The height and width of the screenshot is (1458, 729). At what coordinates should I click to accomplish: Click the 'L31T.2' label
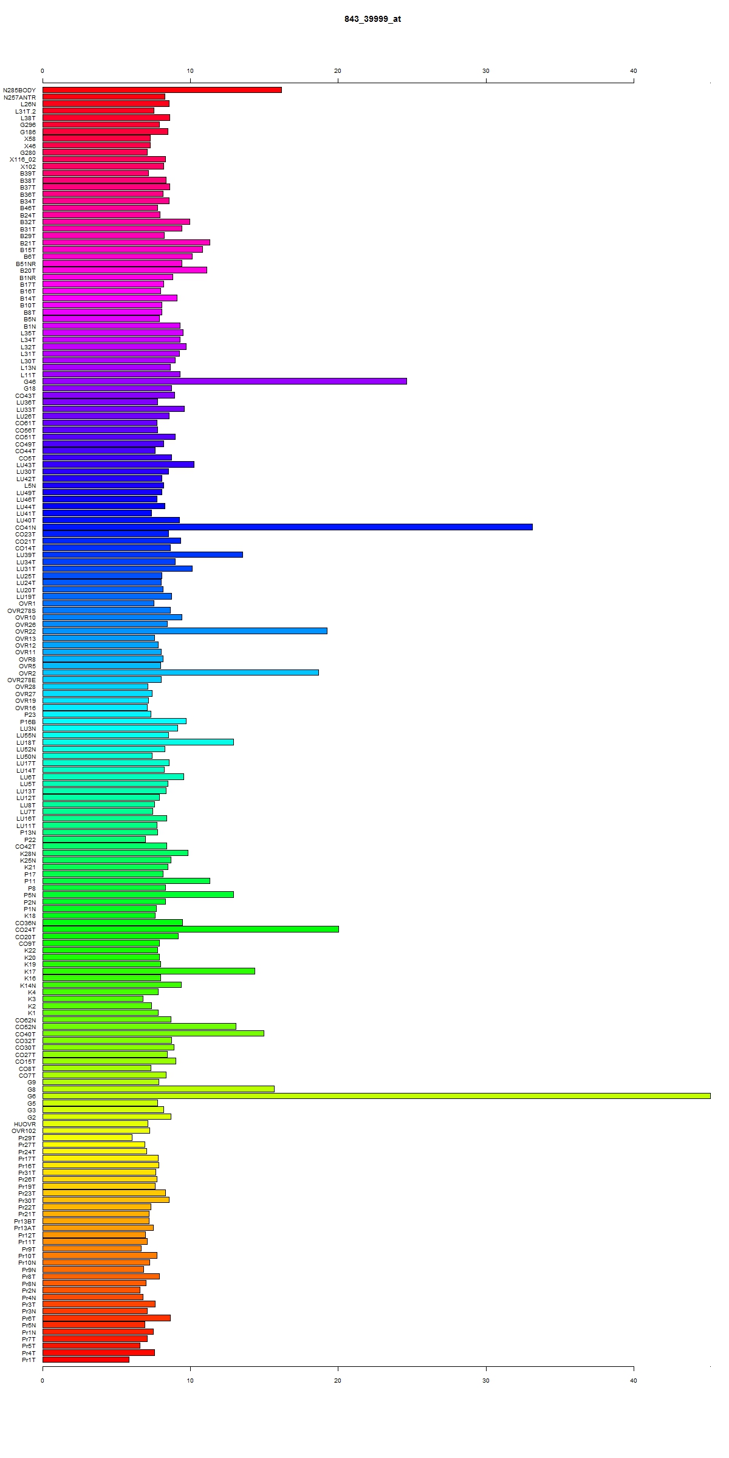point(26,111)
